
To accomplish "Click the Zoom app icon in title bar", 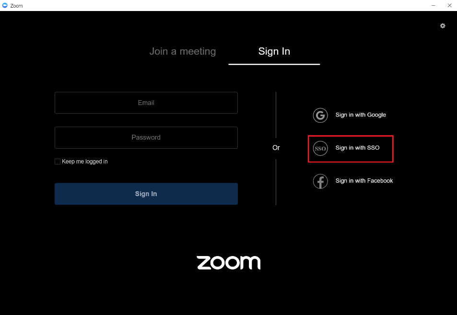I will (5, 6).
